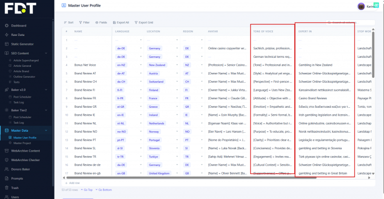This screenshot has height=199, width=384.
Task: Collapse the Baker Tier2 section
Action: click(46, 110)
